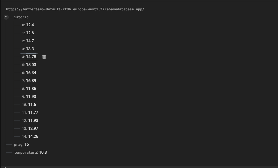The width and height of the screenshot is (278, 168).
Task: Select entry 7 value 16.89
Action: click(31, 81)
